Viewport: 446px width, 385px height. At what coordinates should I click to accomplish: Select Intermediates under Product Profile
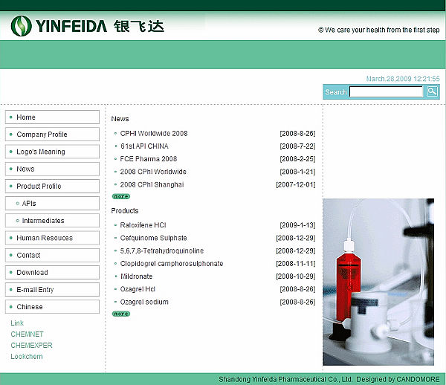[x=52, y=221]
